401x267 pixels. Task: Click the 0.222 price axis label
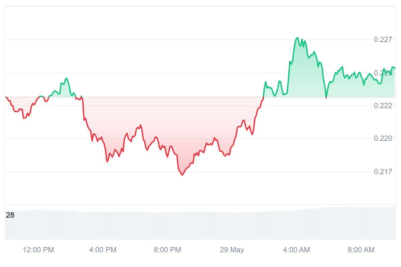coord(383,105)
